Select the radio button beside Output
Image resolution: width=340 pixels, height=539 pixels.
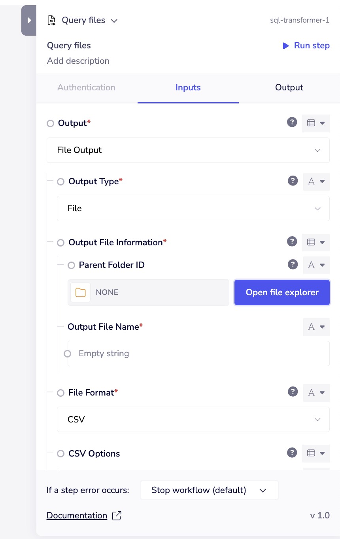coord(50,123)
